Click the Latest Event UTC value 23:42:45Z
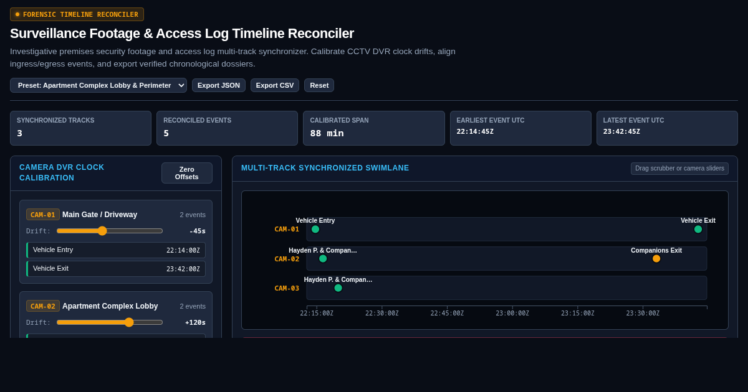The width and height of the screenshot is (748, 392). pyautogui.click(x=621, y=132)
